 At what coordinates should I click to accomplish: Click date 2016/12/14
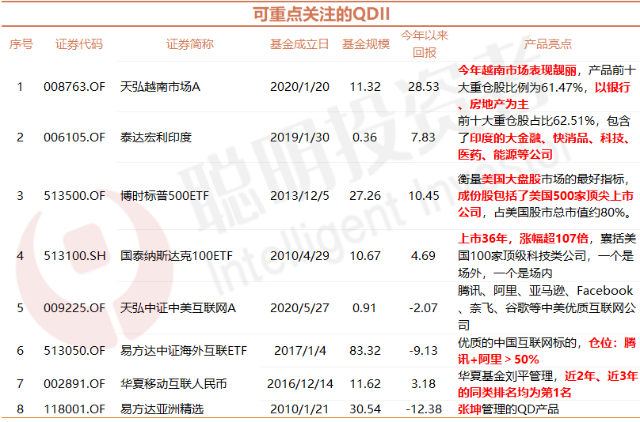(x=300, y=384)
